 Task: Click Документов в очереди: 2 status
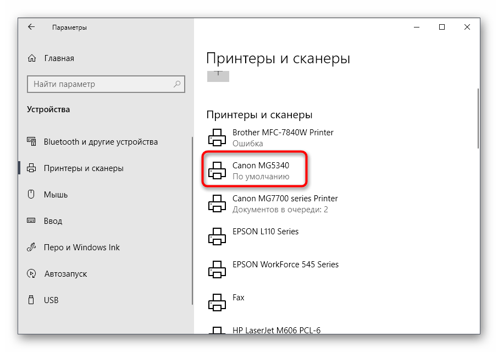[x=280, y=210]
